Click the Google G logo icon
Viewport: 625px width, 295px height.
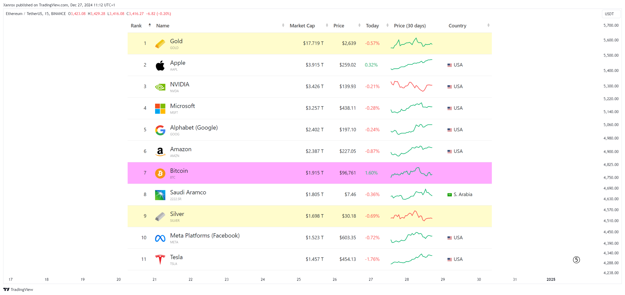tap(160, 130)
